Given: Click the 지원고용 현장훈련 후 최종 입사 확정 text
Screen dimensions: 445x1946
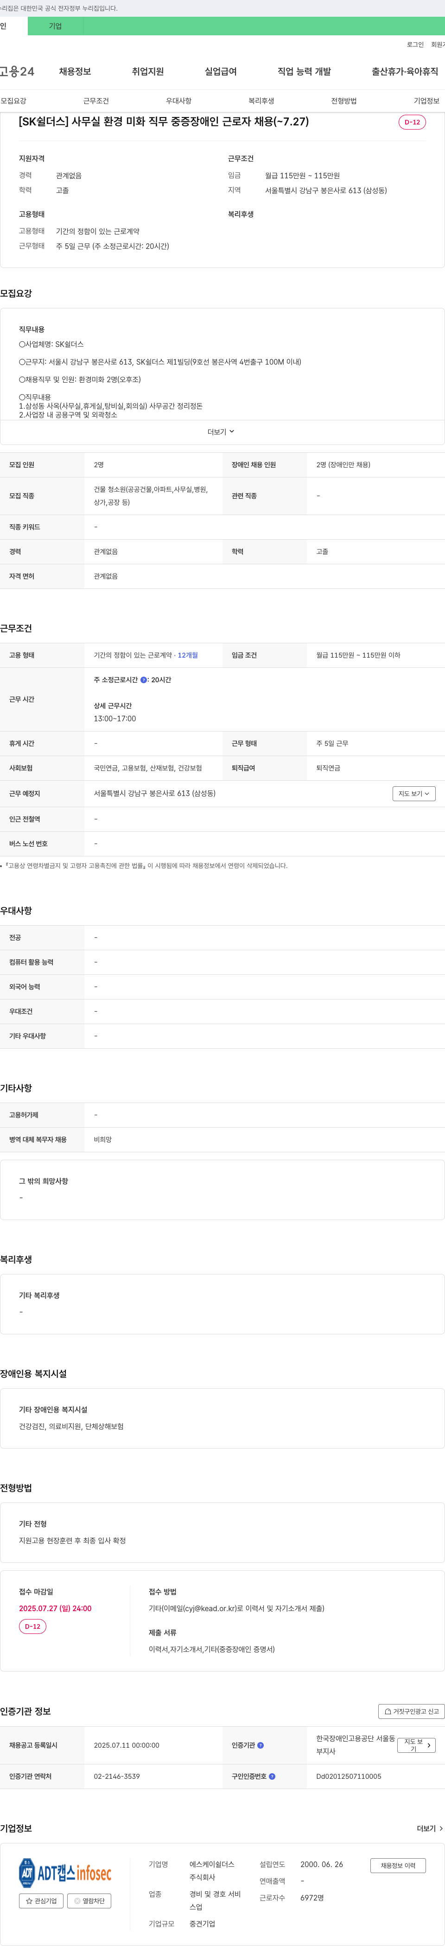Looking at the screenshot, I should pyautogui.click(x=72, y=1541).
